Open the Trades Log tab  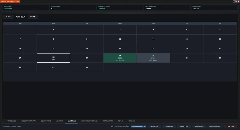click(12, 121)
